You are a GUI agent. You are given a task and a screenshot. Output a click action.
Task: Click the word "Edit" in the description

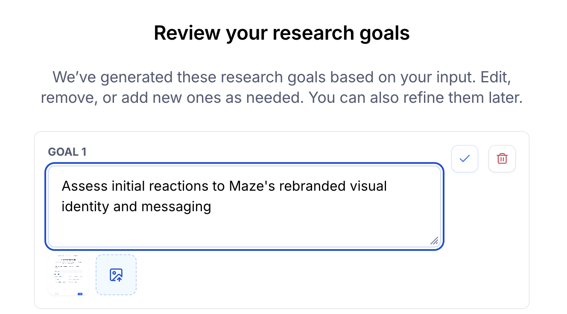click(x=496, y=78)
